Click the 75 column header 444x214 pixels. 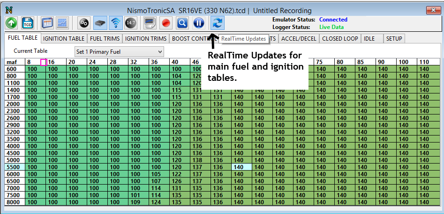tap(324, 62)
